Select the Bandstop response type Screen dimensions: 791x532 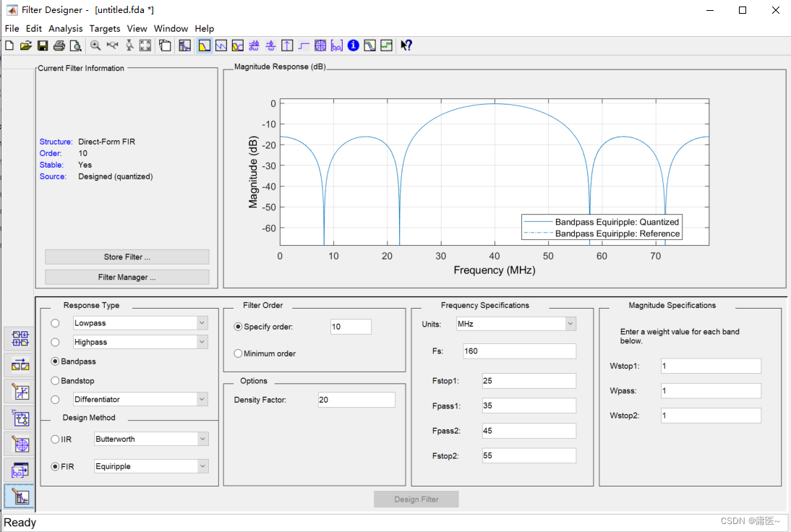click(x=72, y=381)
